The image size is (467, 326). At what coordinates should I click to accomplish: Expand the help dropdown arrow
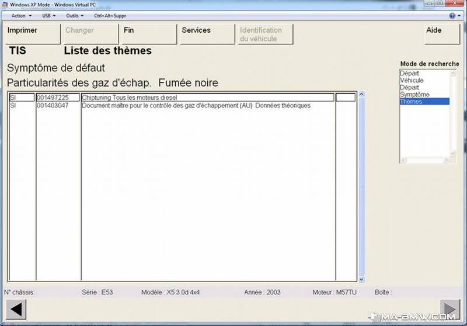(459, 16)
